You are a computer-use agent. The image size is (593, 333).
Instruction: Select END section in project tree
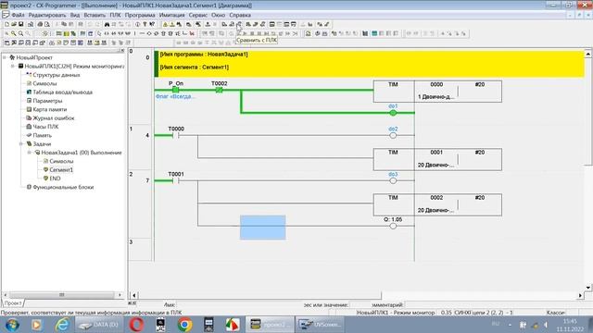click(x=55, y=179)
